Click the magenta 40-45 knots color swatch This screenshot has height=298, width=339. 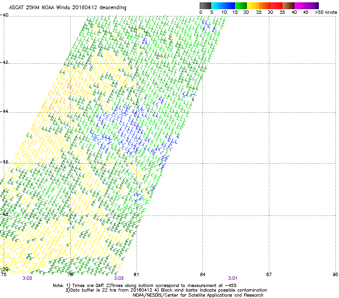point(301,6)
